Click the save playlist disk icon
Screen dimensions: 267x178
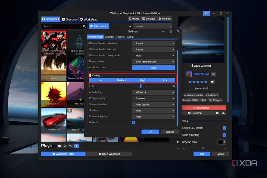(65, 146)
